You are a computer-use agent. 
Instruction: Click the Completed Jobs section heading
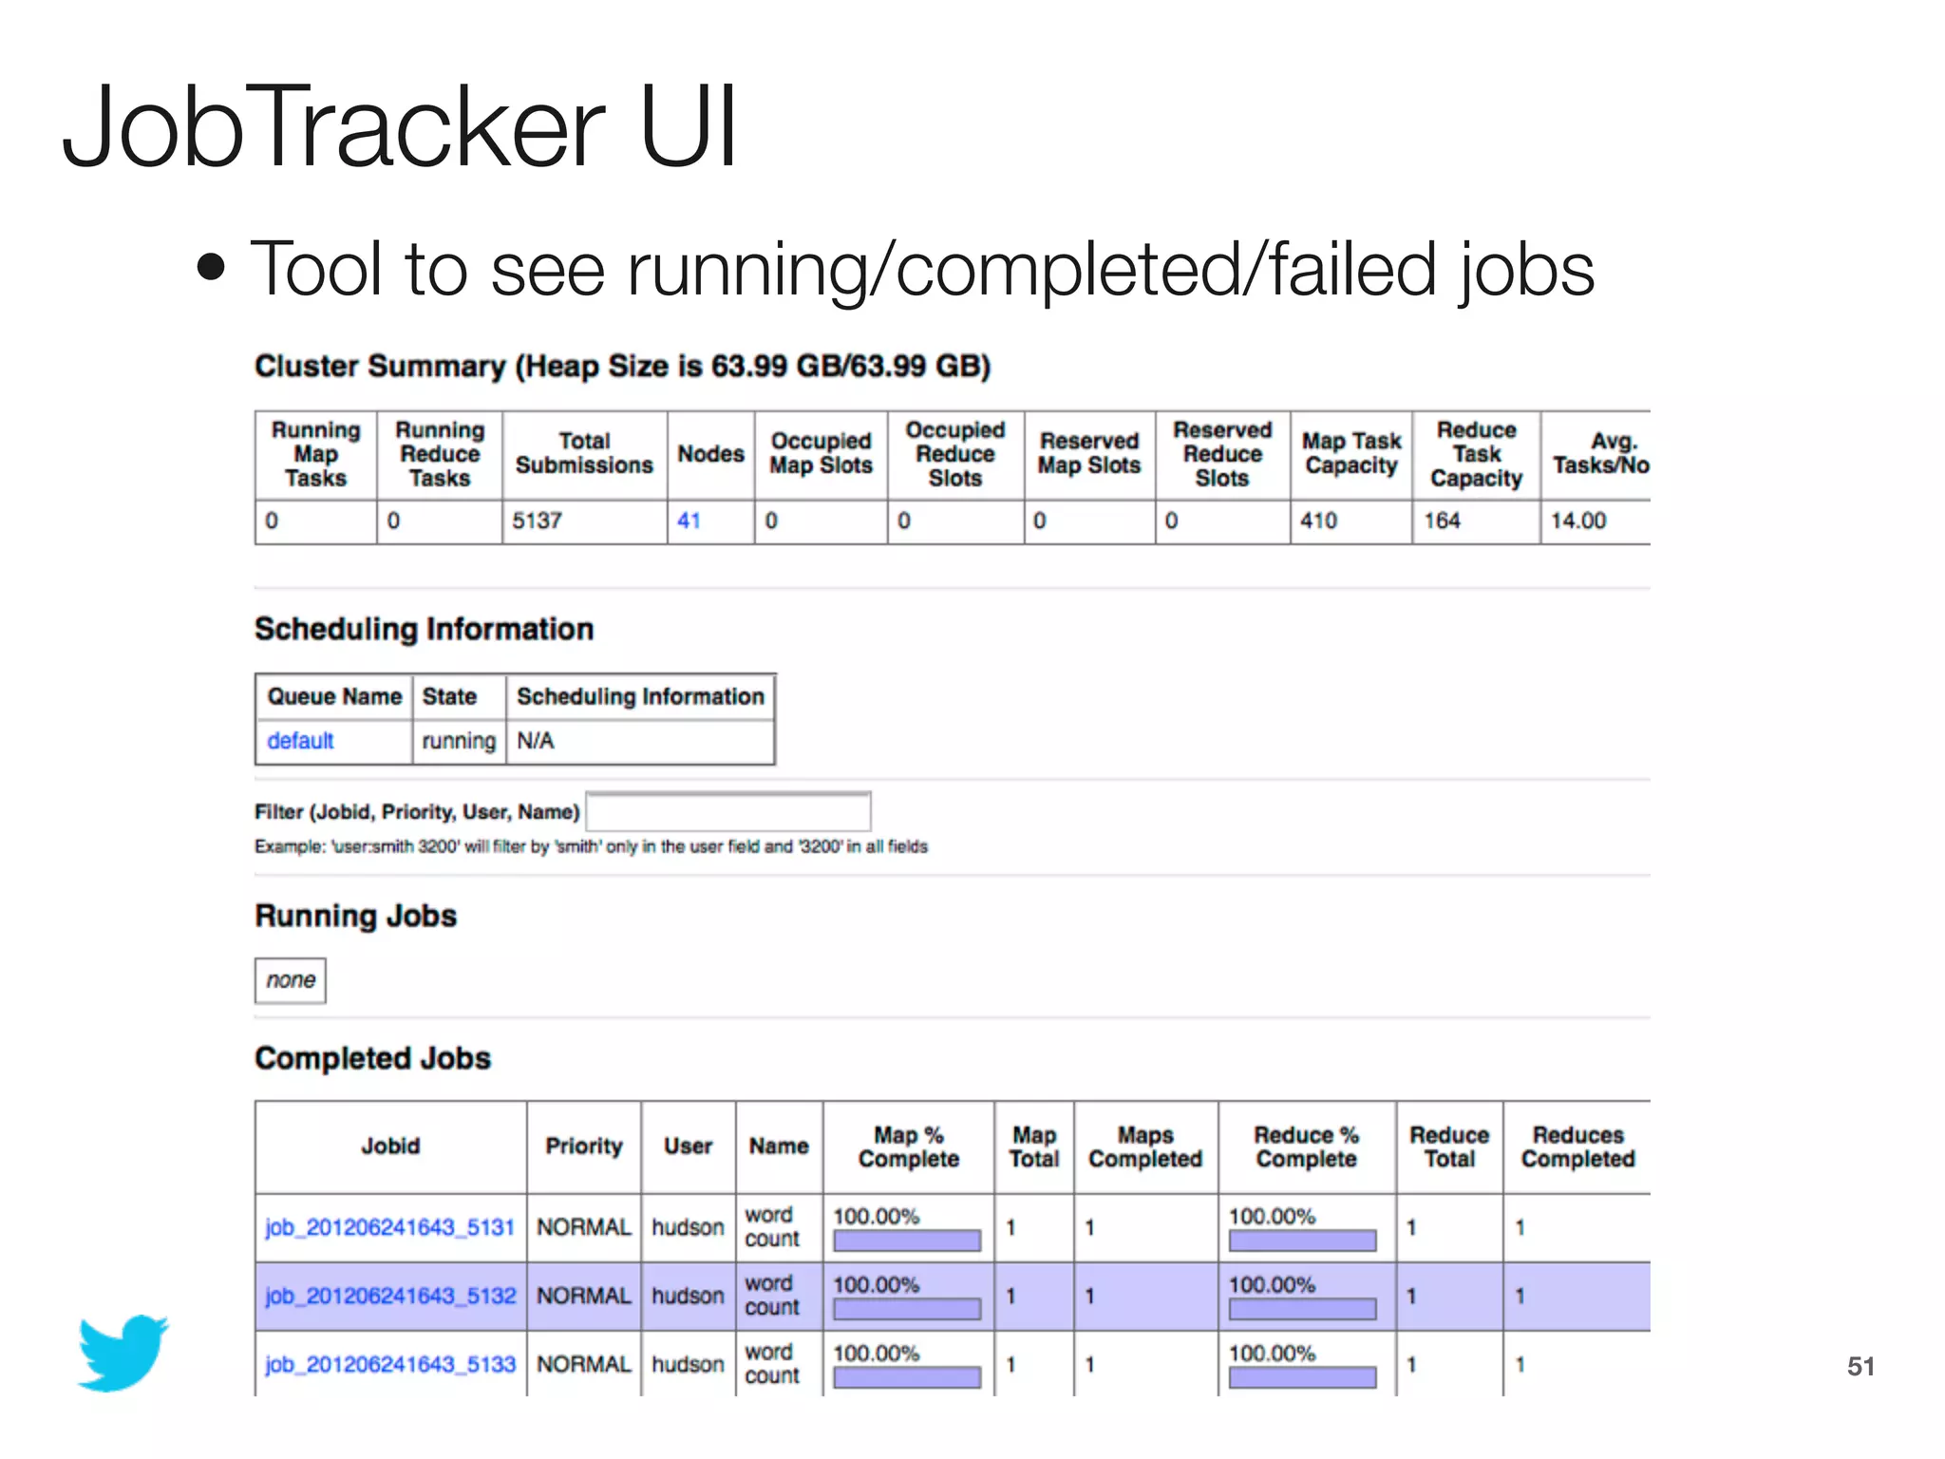(x=372, y=1058)
